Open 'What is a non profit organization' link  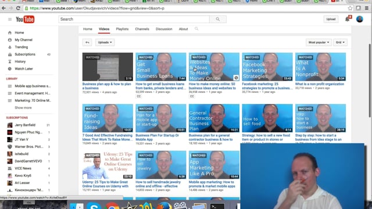(320, 84)
